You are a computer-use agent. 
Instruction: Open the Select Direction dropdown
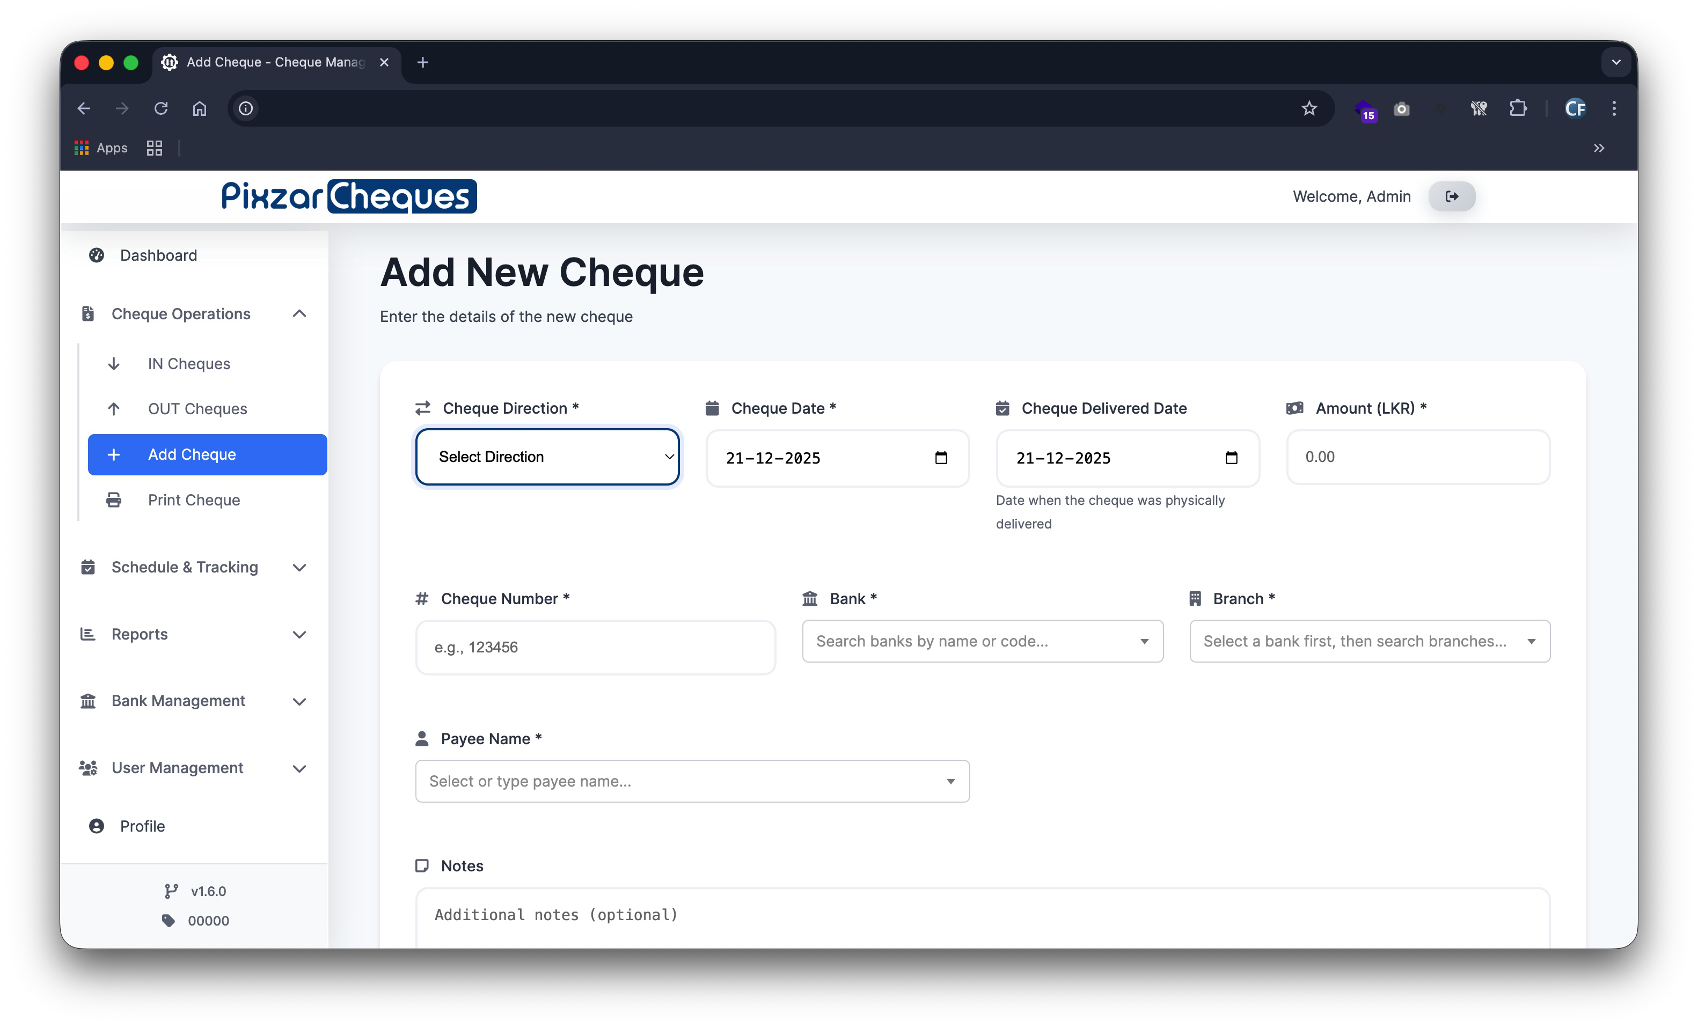click(547, 457)
